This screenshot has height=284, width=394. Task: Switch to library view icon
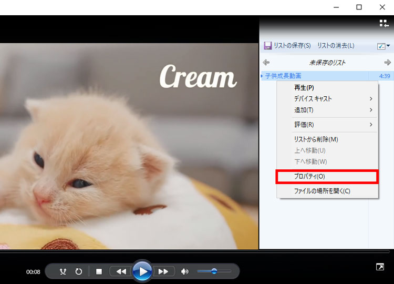click(383, 23)
